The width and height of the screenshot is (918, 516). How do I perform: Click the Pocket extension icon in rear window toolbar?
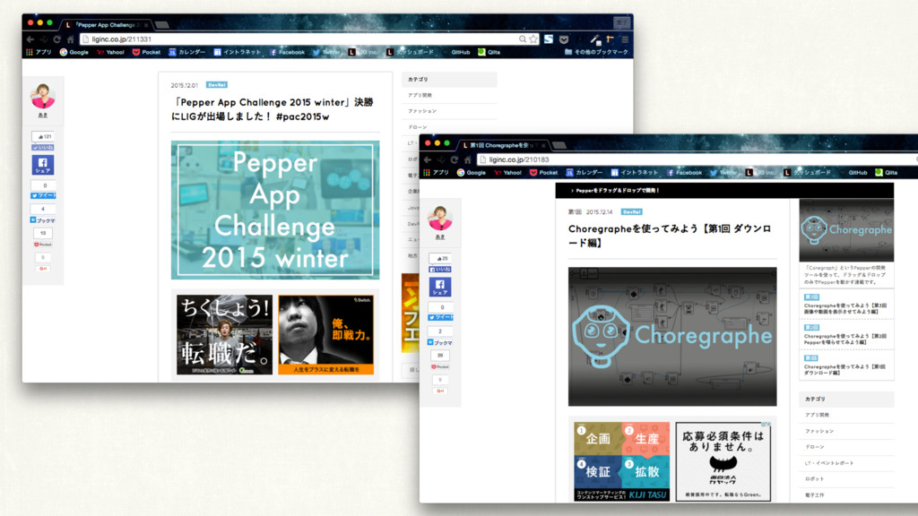coord(564,39)
